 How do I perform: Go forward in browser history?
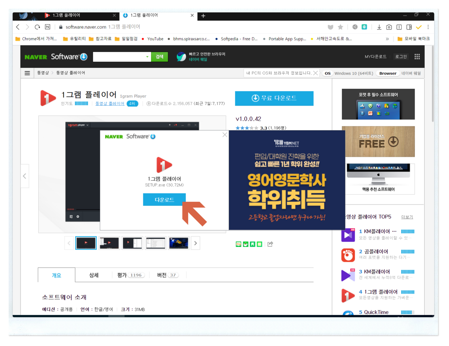click(x=27, y=27)
